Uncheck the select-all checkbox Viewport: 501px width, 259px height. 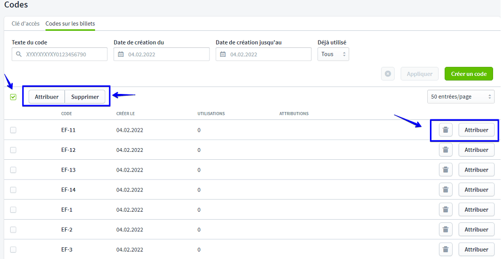tap(13, 97)
